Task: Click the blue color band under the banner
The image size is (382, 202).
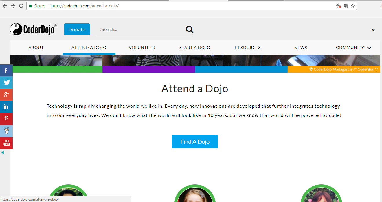Action: click(x=241, y=69)
